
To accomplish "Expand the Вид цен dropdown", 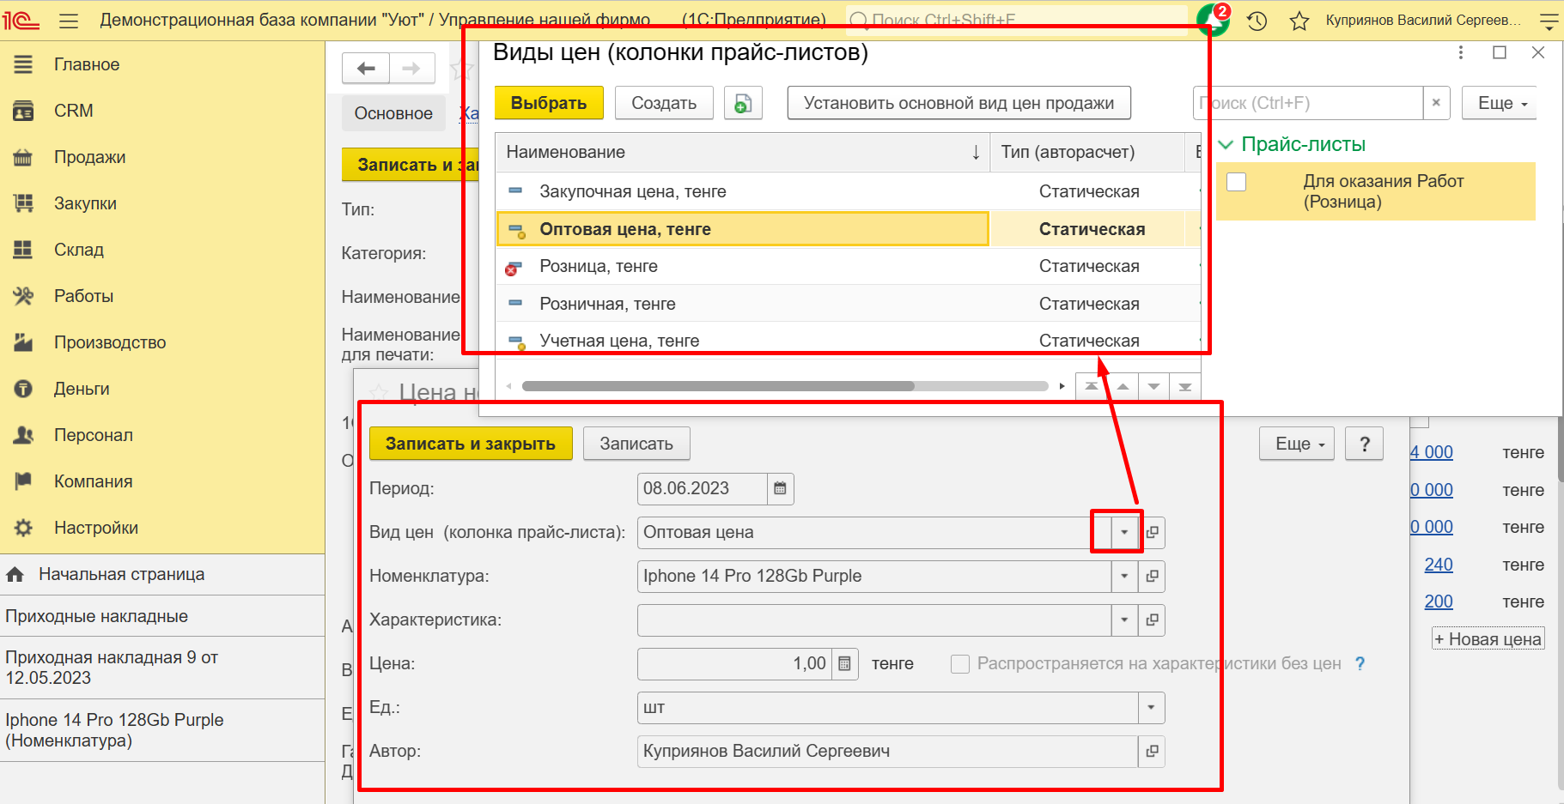I will click(x=1124, y=533).
